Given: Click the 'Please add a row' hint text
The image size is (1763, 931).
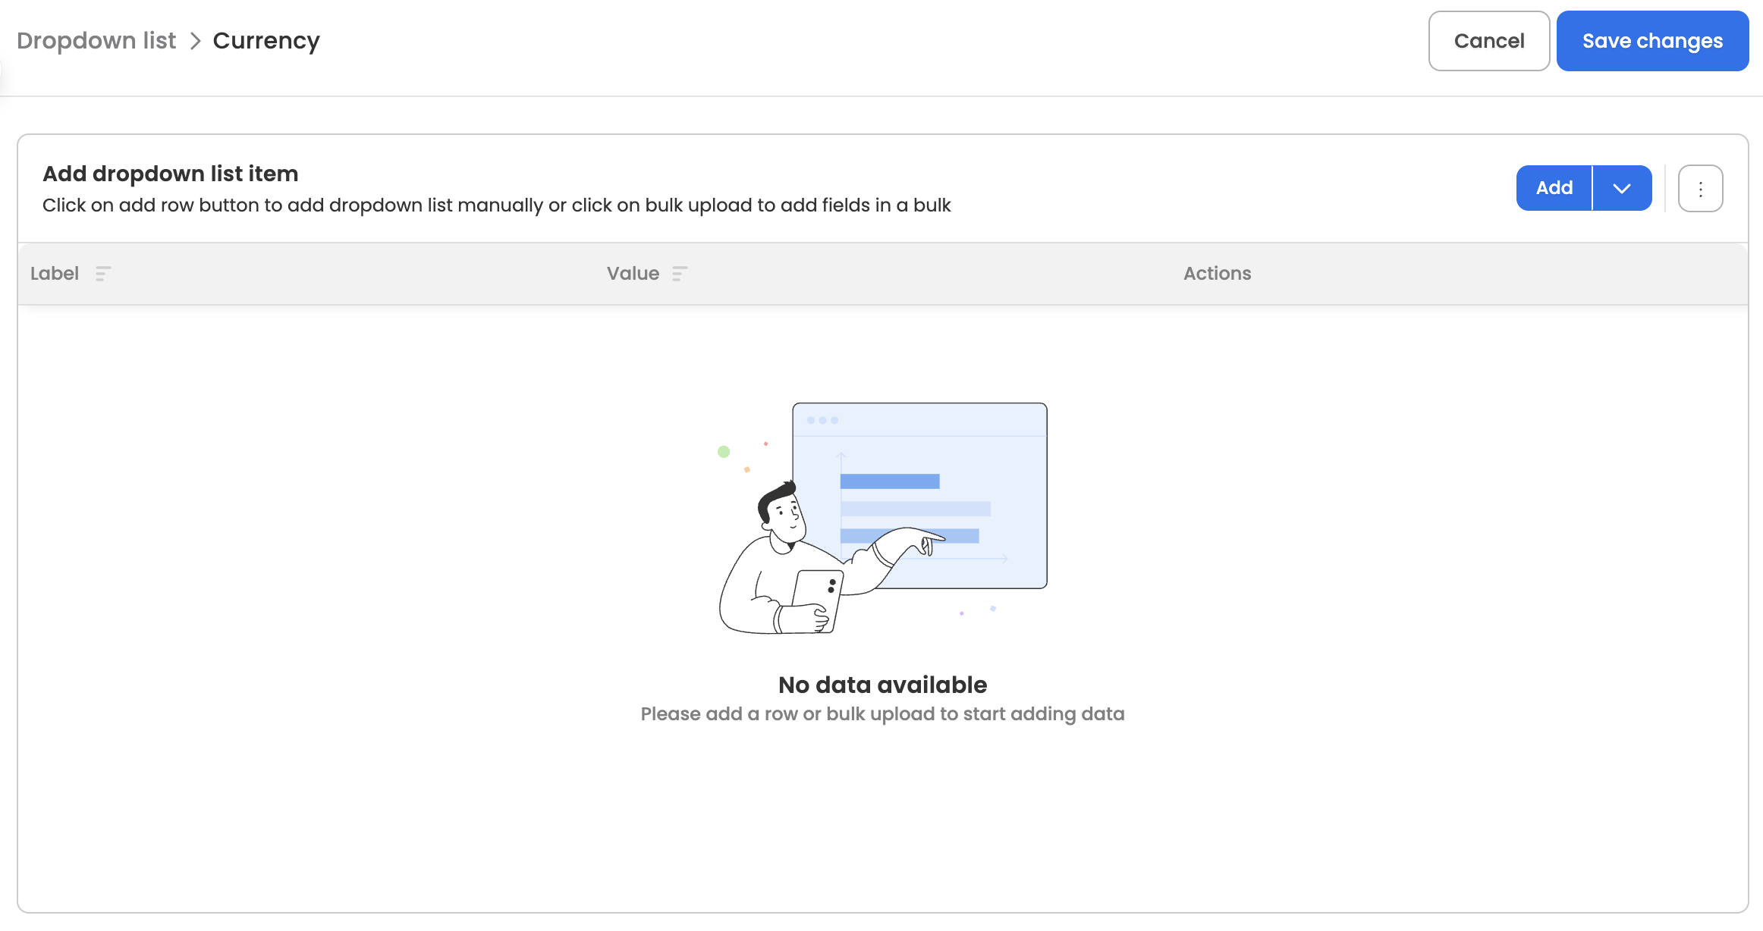Looking at the screenshot, I should point(882,714).
